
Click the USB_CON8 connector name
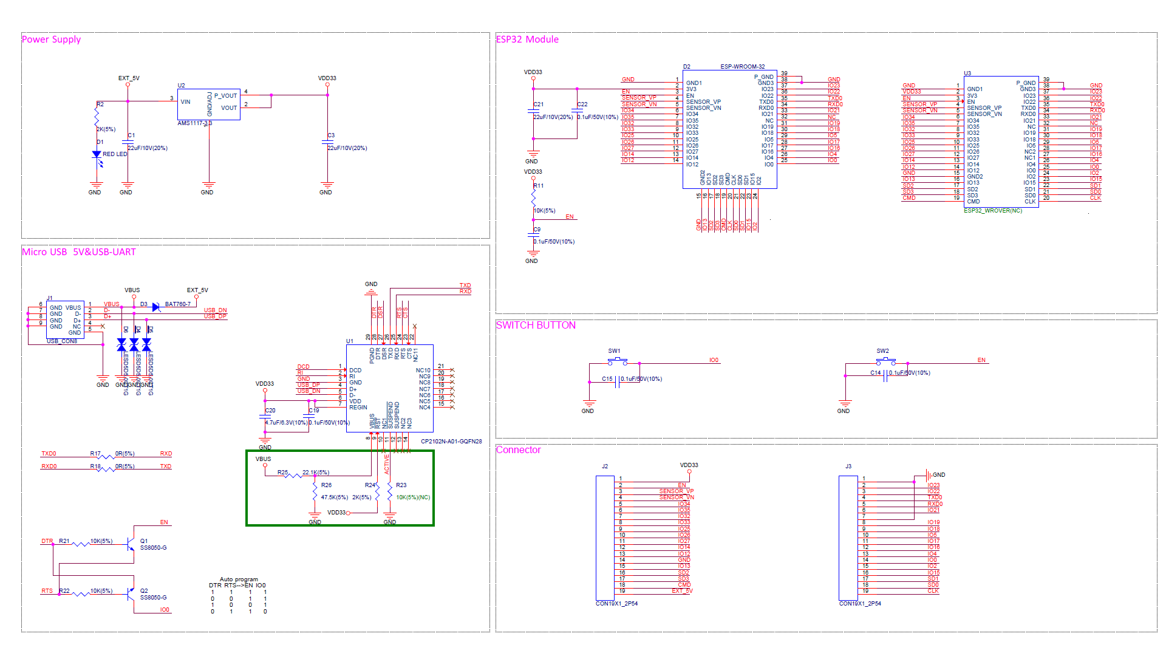click(62, 341)
